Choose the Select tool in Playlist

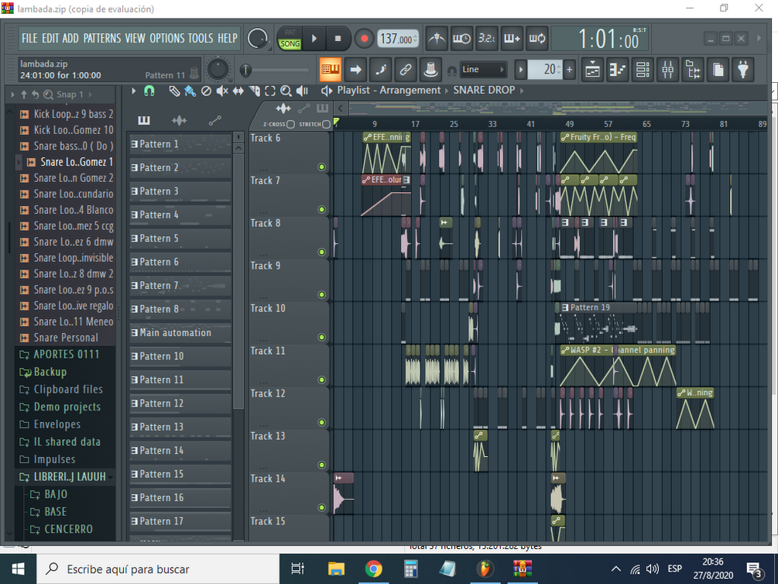(270, 91)
